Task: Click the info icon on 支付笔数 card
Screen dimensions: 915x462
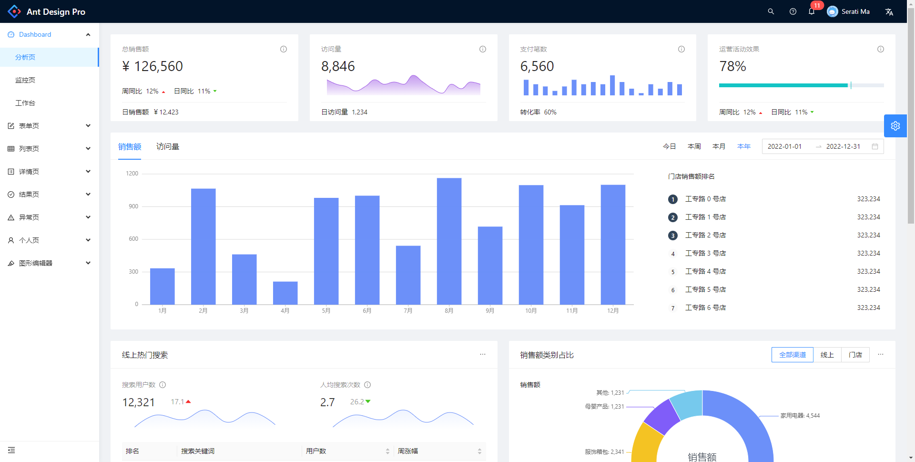Action: click(681, 49)
